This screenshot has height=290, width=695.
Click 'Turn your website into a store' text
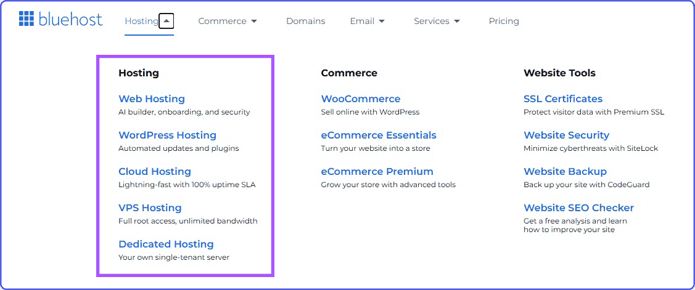pos(376,149)
